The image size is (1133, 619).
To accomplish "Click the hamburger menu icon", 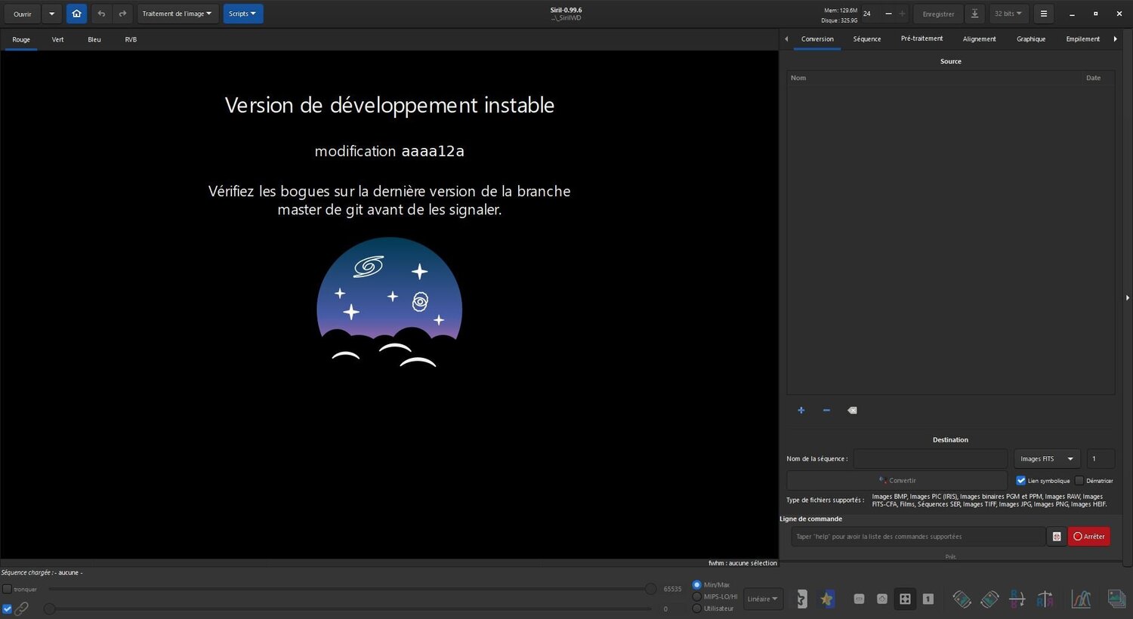I will 1043,14.
